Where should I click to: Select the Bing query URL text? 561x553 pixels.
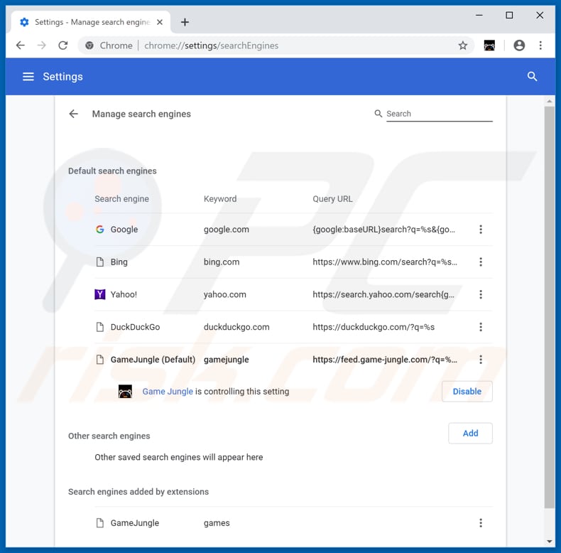coord(385,262)
